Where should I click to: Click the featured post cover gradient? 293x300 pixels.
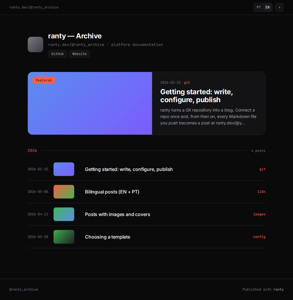(90, 103)
